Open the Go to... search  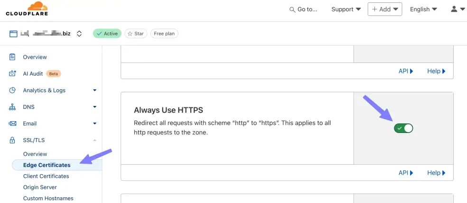[303, 9]
